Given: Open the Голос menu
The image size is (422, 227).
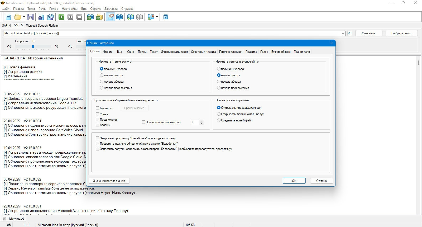Looking at the screenshot, I should coord(54,9).
